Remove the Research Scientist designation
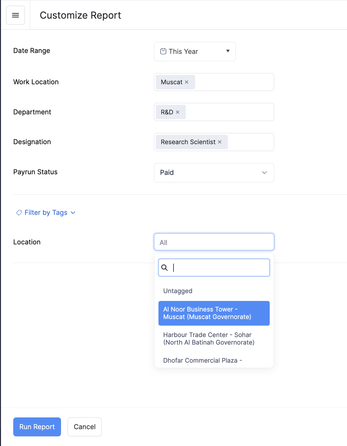This screenshot has width=347, height=446. [x=220, y=142]
